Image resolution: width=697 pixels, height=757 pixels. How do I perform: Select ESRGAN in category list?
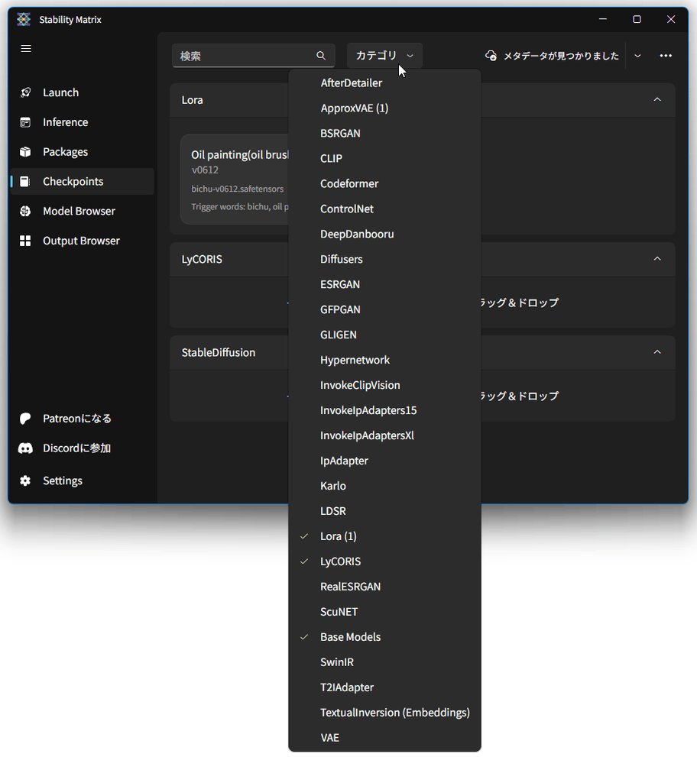(384, 284)
